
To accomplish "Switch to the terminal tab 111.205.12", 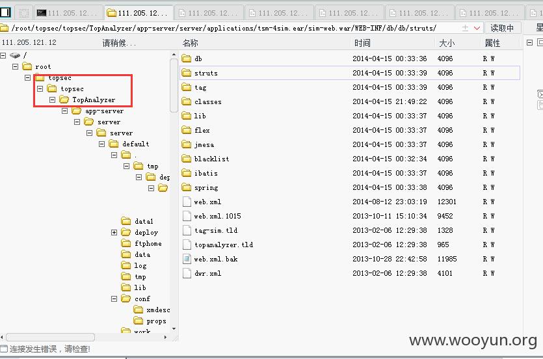I will click(x=68, y=13).
